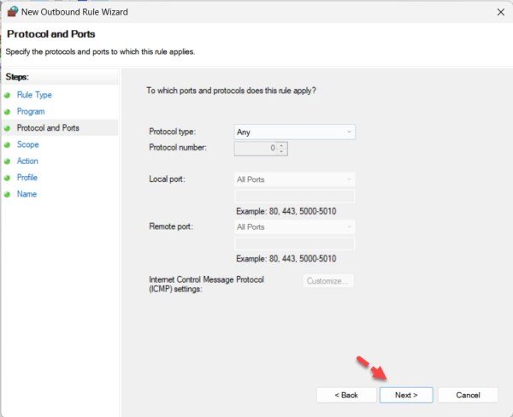The height and width of the screenshot is (417, 513).
Task: Click green bullet beside Name
Action: coord(7,195)
